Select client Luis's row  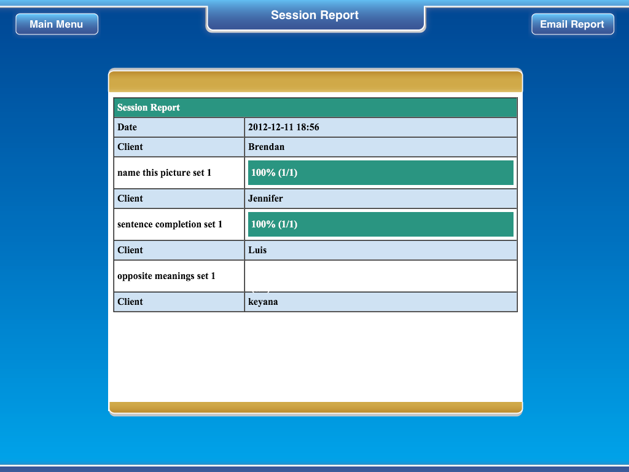tap(257, 250)
